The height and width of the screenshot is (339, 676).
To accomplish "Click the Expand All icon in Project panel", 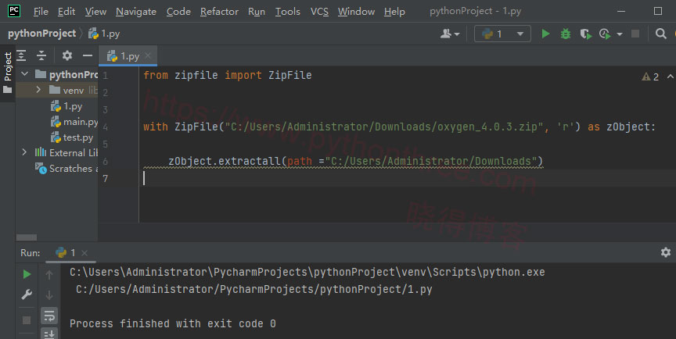I will [x=22, y=55].
